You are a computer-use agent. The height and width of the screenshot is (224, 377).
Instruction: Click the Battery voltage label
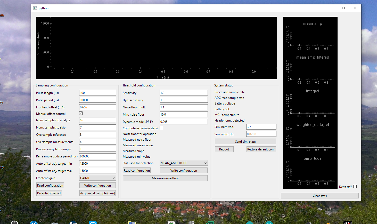(225, 103)
